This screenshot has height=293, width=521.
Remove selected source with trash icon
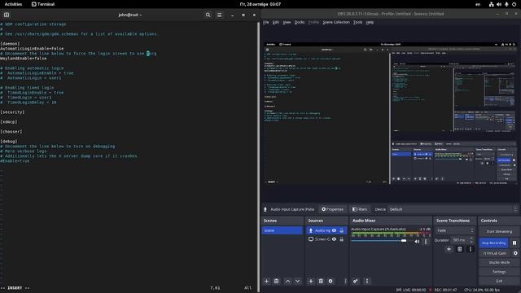pos(321,281)
